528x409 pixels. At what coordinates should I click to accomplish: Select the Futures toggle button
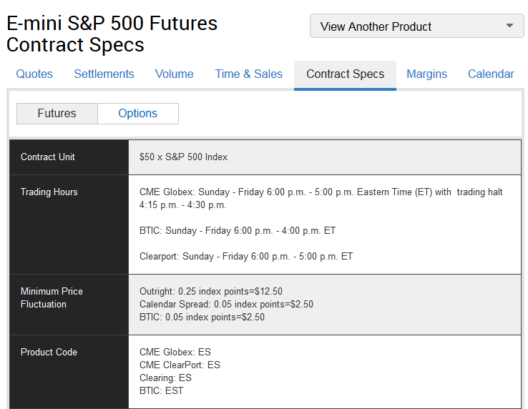(57, 114)
